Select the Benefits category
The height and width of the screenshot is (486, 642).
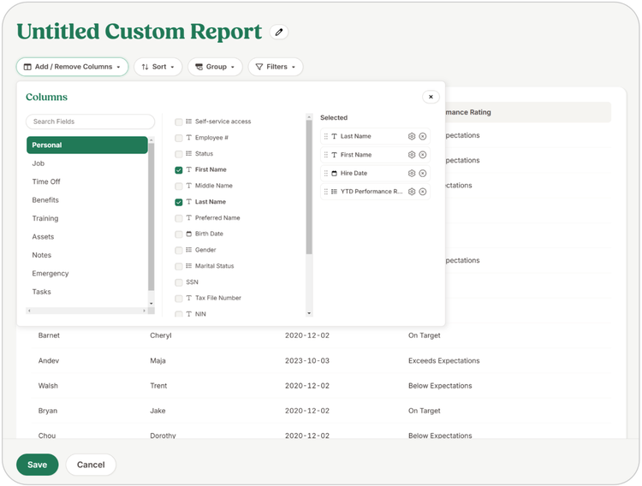click(86, 200)
